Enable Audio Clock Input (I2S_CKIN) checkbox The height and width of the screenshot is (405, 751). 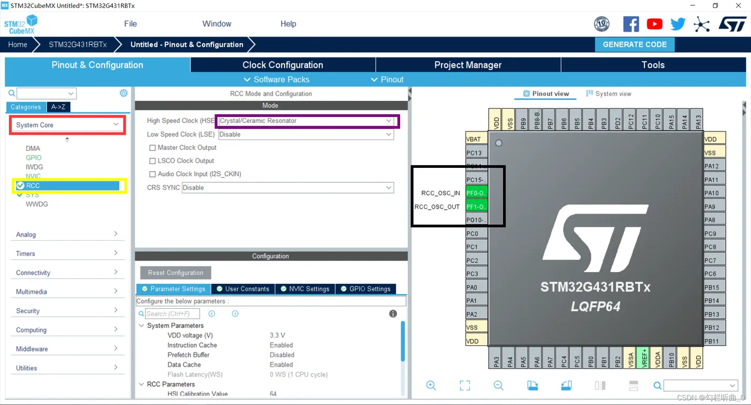(x=152, y=174)
